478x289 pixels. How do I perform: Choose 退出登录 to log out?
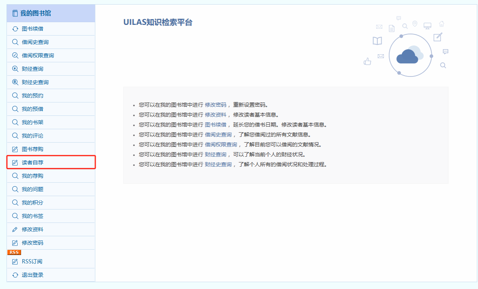click(x=51, y=275)
